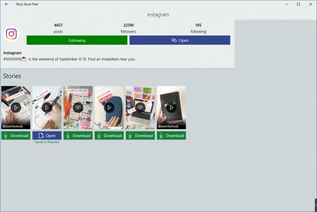This screenshot has height=212, width=317.
Task: Play the sixth story with black notebook
Action: (x=172, y=108)
